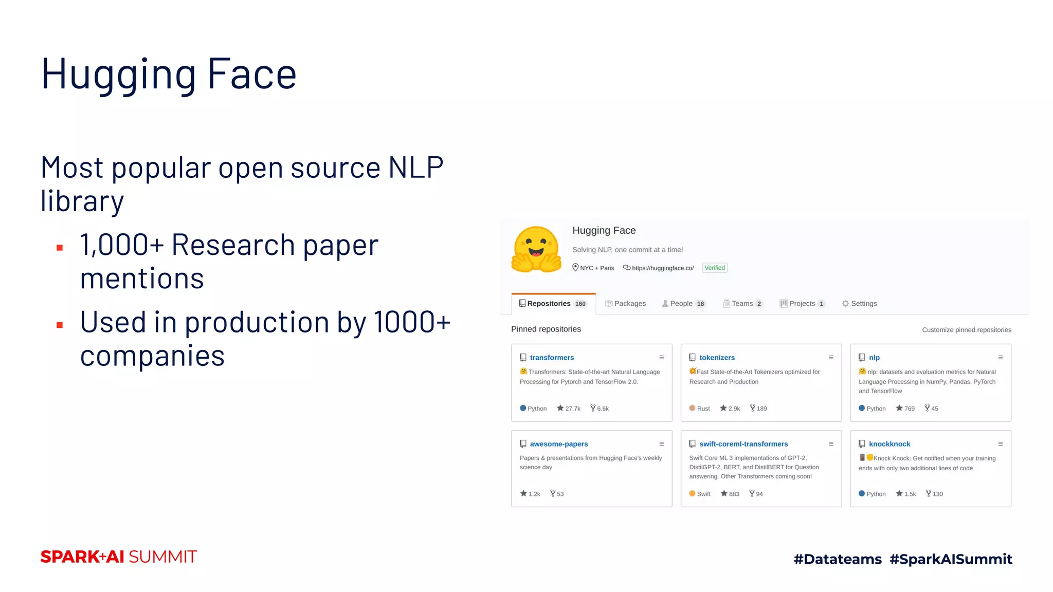Open the knockknock repository link
The height and width of the screenshot is (592, 1053).
[889, 444]
